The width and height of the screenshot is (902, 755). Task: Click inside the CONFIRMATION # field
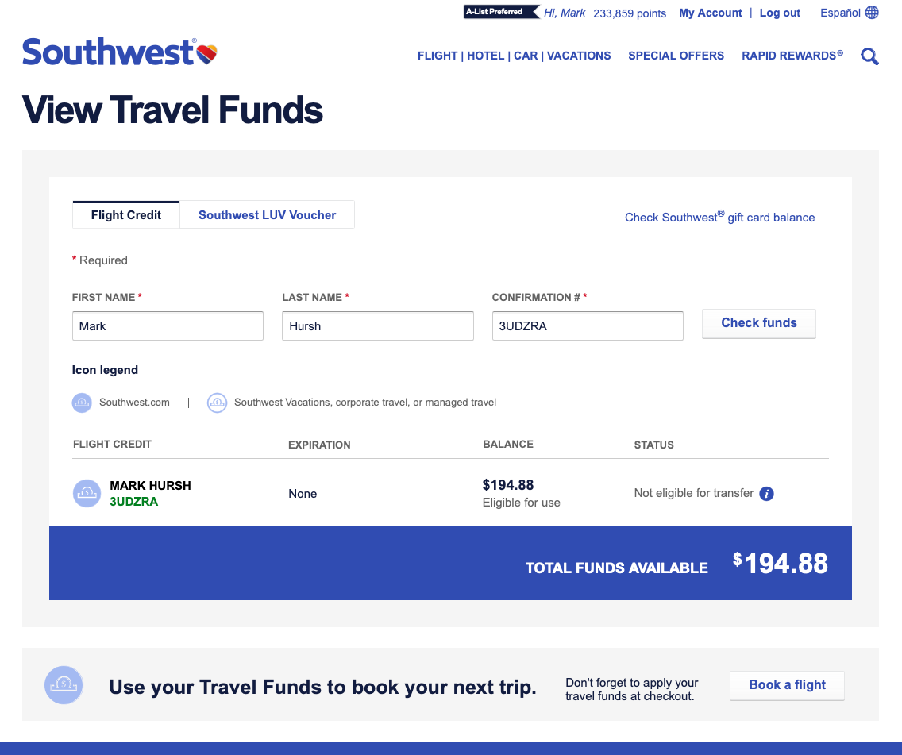click(588, 325)
